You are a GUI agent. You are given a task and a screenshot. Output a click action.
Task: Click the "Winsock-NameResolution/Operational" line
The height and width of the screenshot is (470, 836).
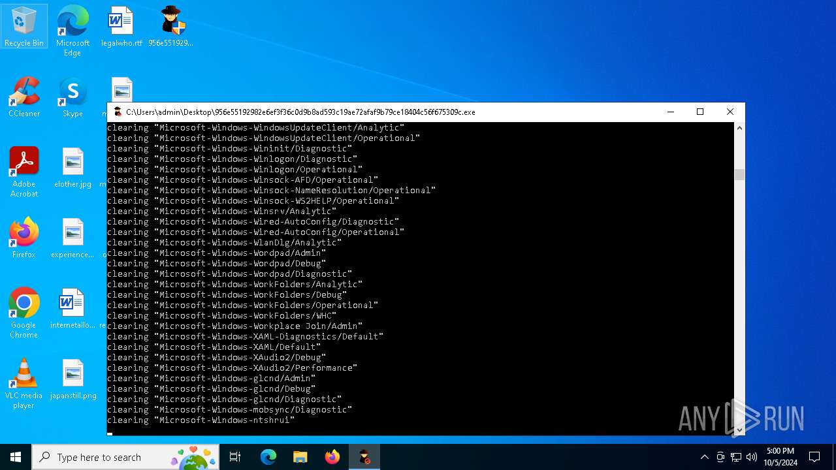point(271,191)
